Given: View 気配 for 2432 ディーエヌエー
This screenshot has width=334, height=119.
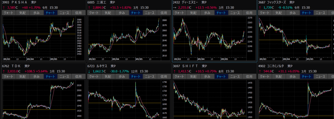Looking at the screenshot, I should pyautogui.click(x=194, y=13).
